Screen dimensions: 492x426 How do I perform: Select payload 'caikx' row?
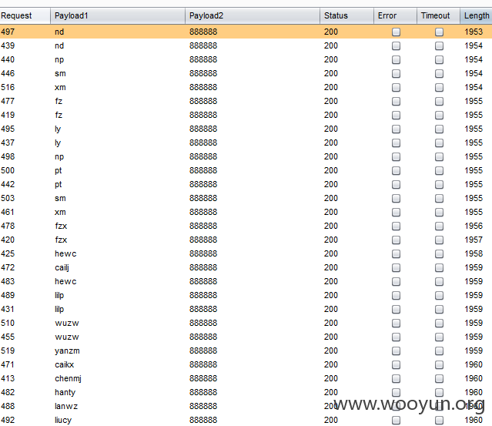[x=65, y=364]
